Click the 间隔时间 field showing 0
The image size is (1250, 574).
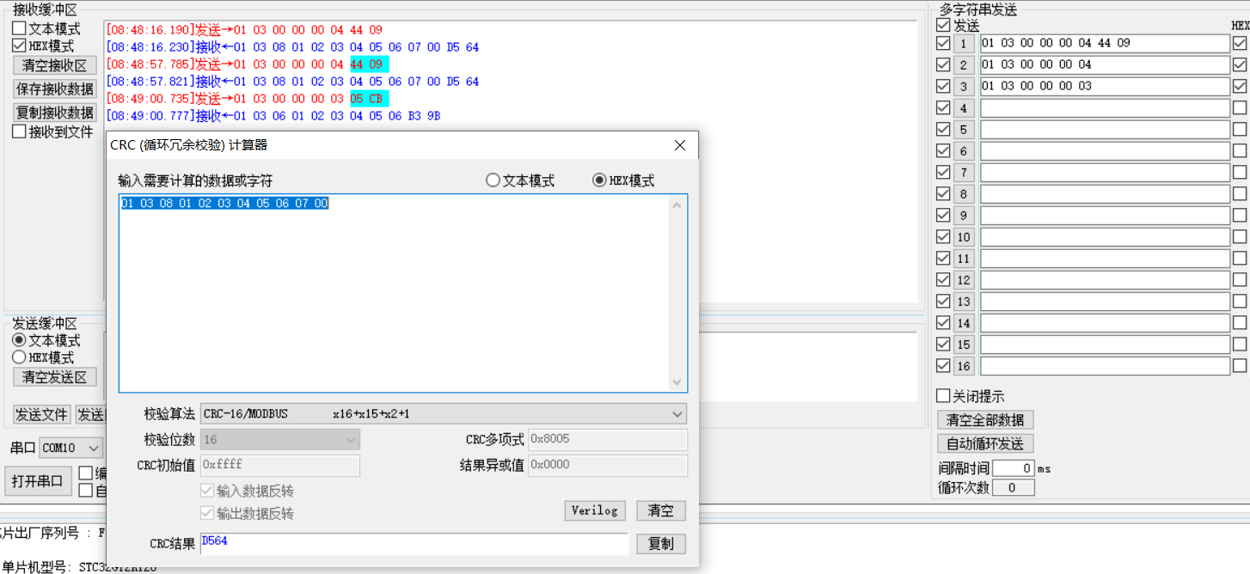(1013, 468)
